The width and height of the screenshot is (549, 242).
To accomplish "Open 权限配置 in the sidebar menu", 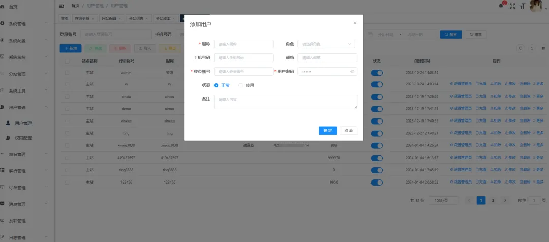I will pyautogui.click(x=23, y=138).
